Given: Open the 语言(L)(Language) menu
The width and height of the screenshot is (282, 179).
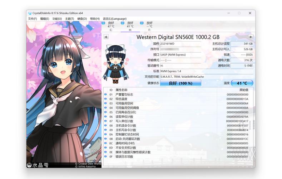Looking at the screenshot, I should click(115, 19).
